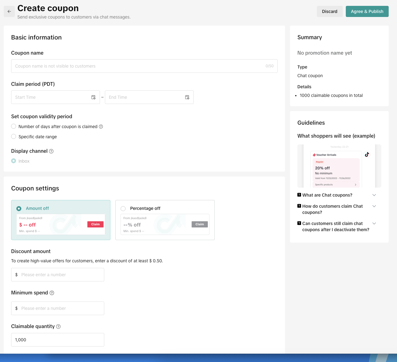The image size is (397, 362).
Task: Click the back arrow icon
Action: [9, 11]
